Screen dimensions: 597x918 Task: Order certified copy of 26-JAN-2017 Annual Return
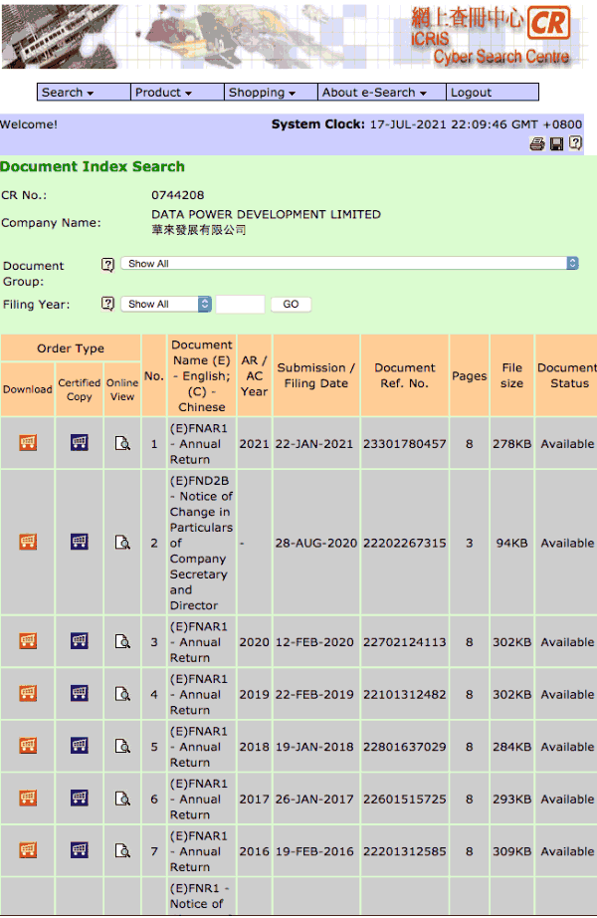pyautogui.click(x=80, y=798)
